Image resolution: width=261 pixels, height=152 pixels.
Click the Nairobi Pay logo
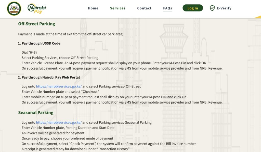37,9
